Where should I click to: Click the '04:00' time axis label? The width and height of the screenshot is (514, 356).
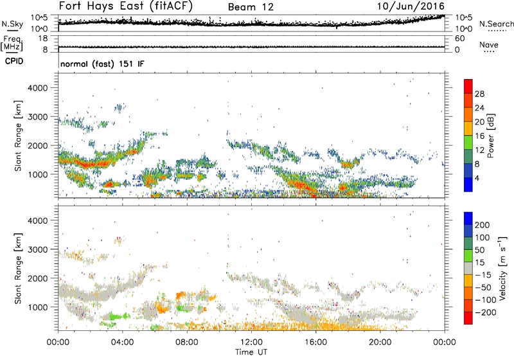pyautogui.click(x=123, y=343)
